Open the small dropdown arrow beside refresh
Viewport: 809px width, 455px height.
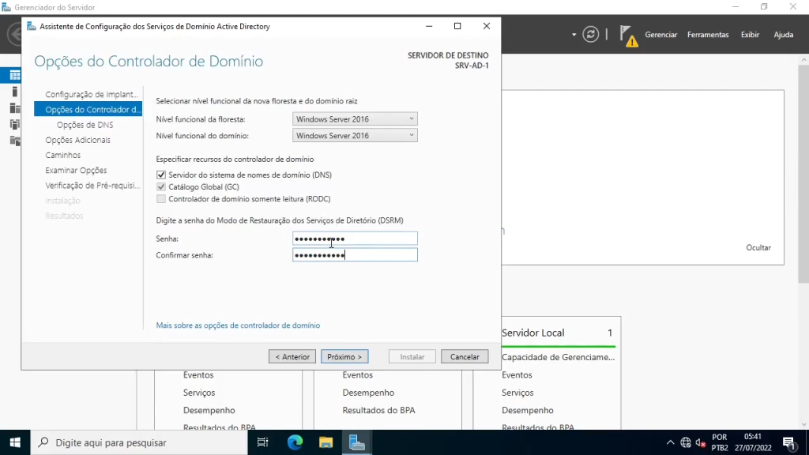pos(574,35)
